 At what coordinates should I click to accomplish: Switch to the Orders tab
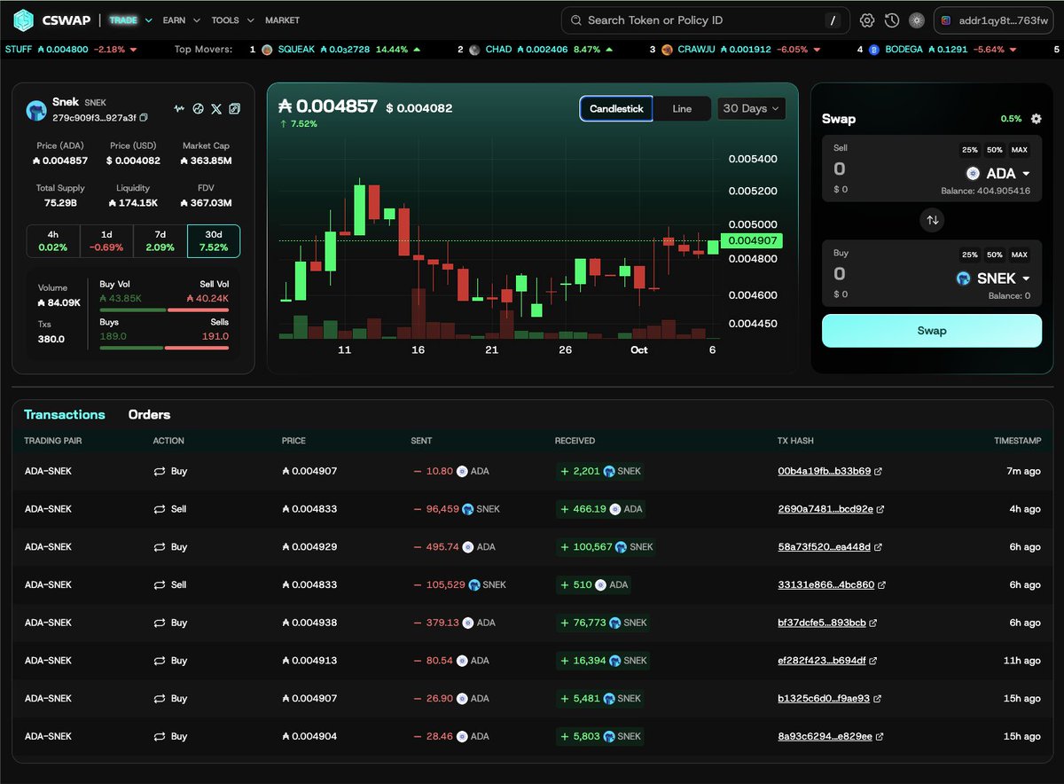coord(149,415)
